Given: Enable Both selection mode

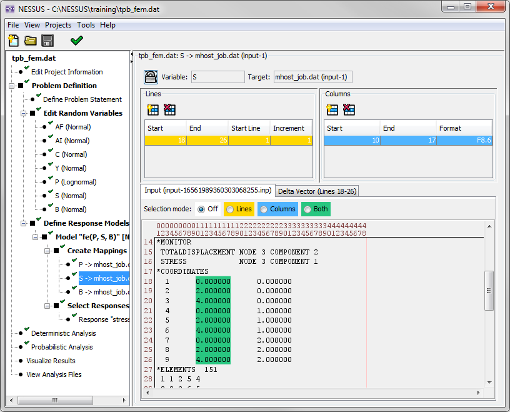Looking at the screenshot, I should pos(307,209).
